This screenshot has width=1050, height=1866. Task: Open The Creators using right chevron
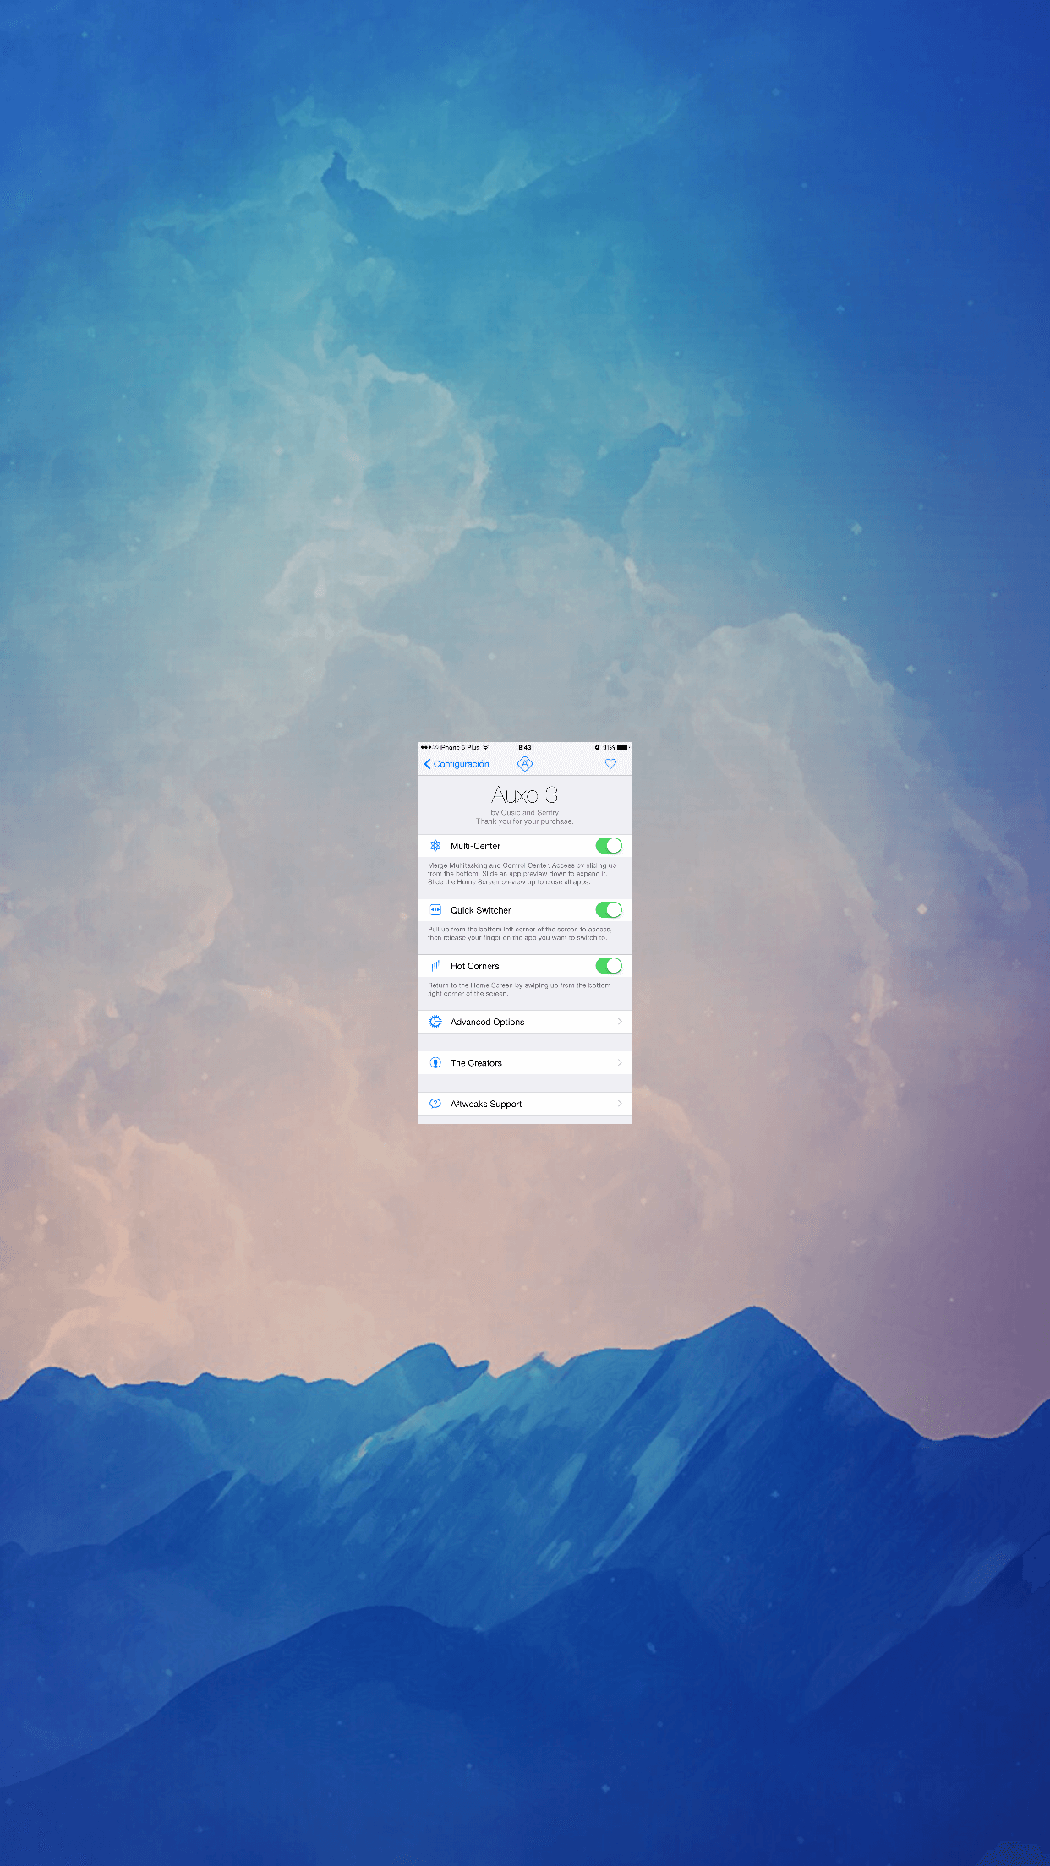(x=620, y=1063)
